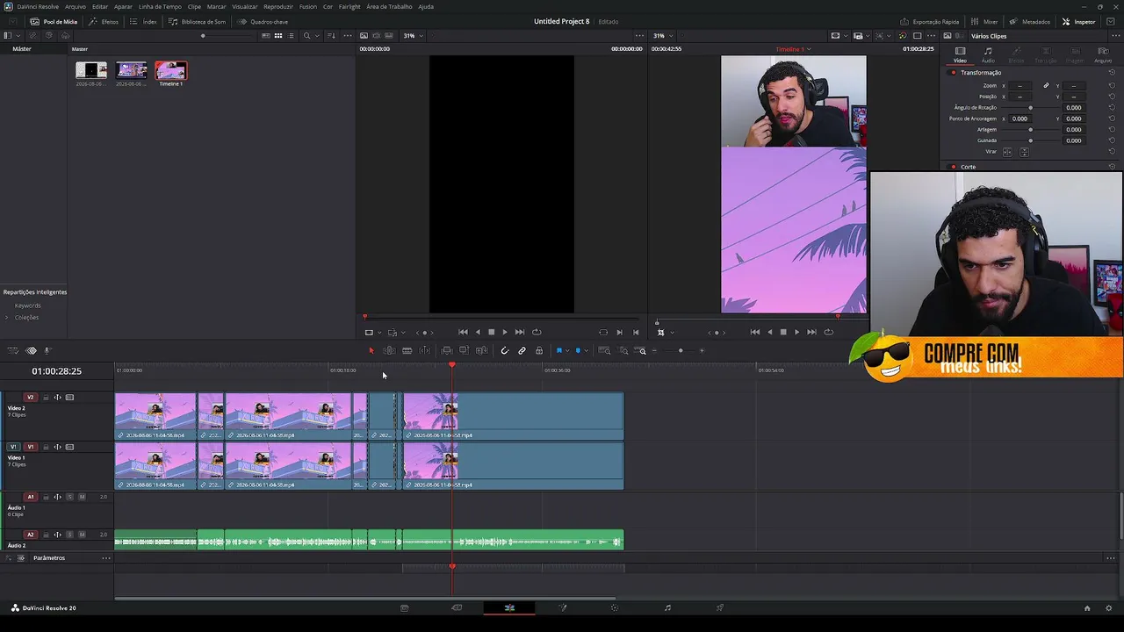Viewport: 1124px width, 632px height.
Task: Click the media pool search icon
Action: 306,36
